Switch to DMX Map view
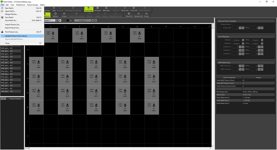The width and height of the screenshot is (277, 150). [106, 9]
